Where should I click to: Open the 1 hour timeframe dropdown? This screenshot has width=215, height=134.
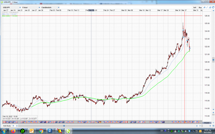[x=31, y=8]
